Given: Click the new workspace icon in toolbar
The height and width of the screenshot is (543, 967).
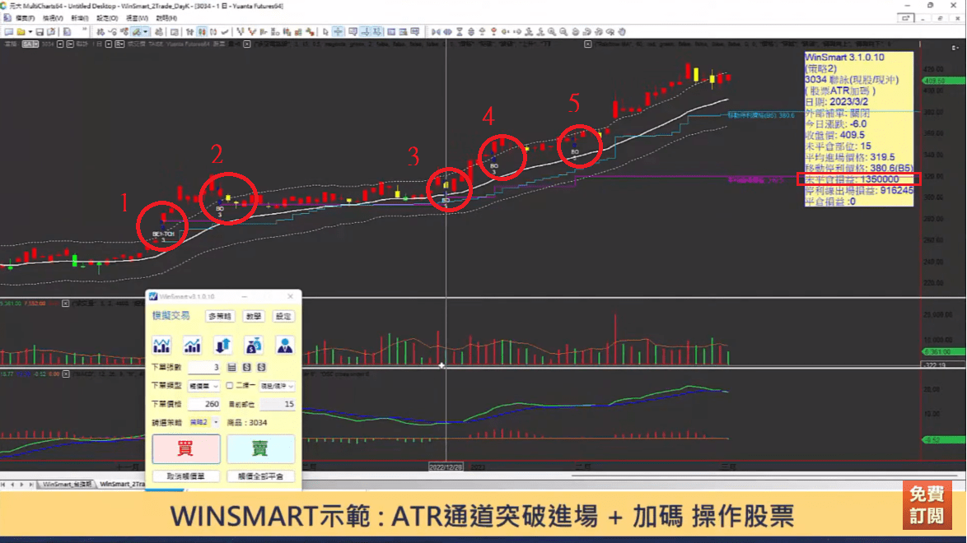Looking at the screenshot, I should pos(8,31).
